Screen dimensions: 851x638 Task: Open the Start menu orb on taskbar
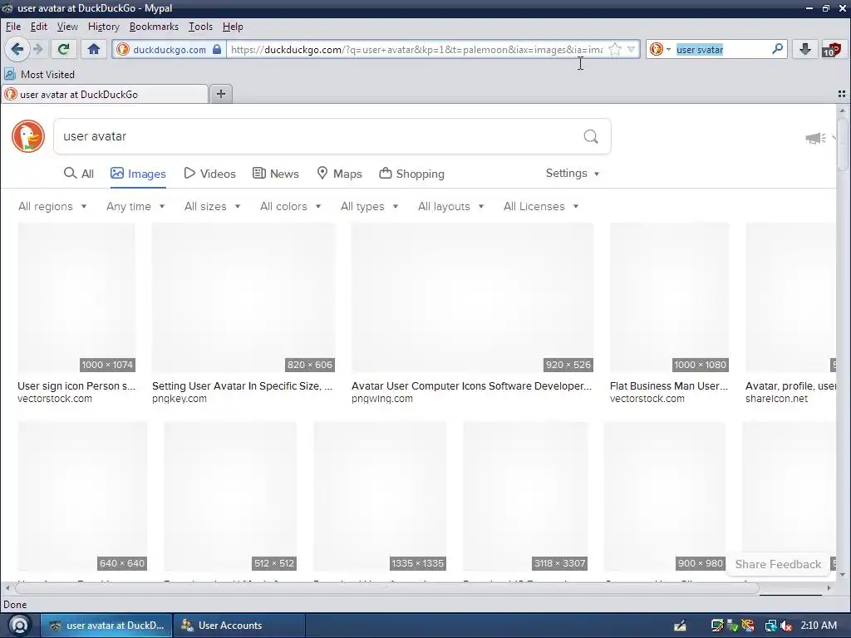[x=20, y=626]
